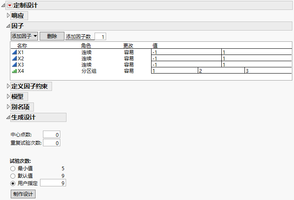Collapse the 因子 section
This screenshot has width=294, height=200.
pos(8,26)
